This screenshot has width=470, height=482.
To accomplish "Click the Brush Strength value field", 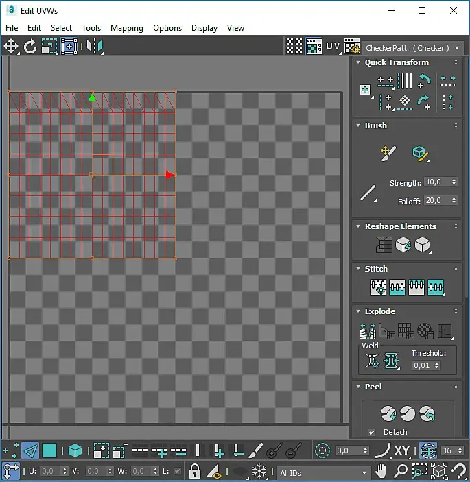I will coord(435,182).
